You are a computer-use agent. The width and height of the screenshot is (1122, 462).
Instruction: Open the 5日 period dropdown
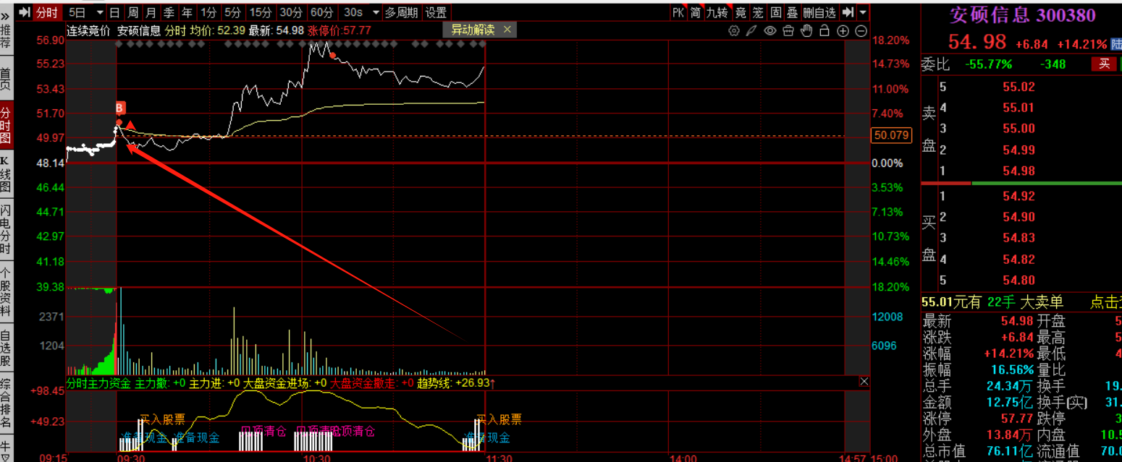click(x=100, y=12)
